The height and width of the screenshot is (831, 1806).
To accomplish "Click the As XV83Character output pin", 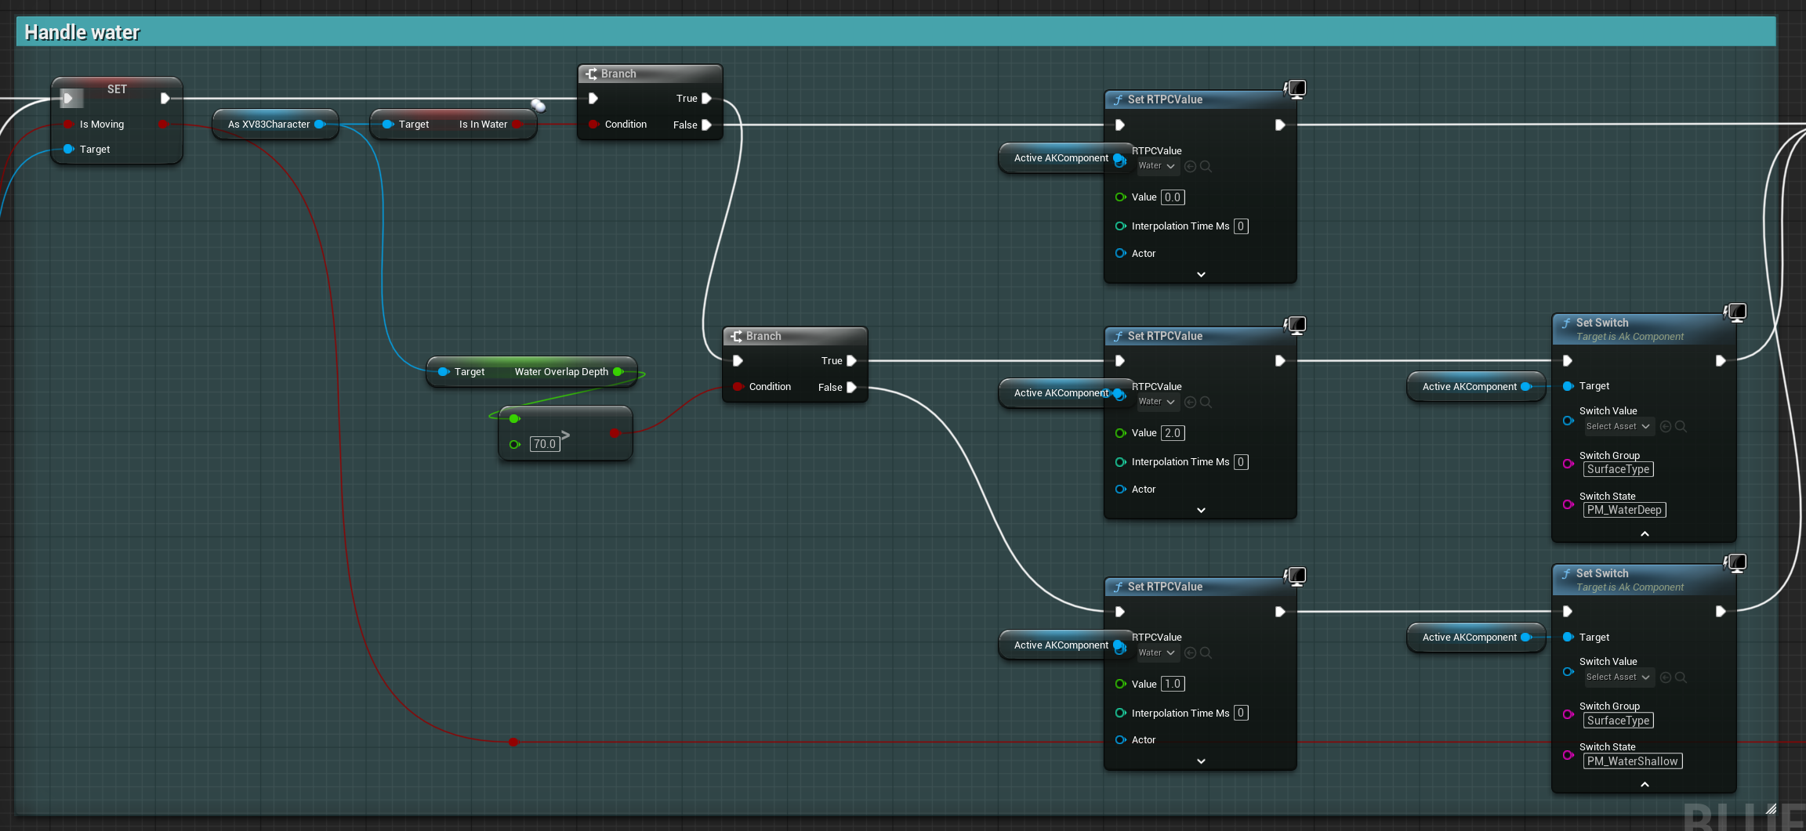I will pyautogui.click(x=320, y=125).
